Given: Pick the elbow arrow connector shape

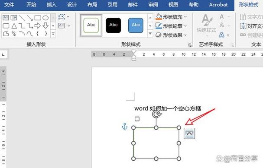Looking at the screenshot, I should pyautogui.click(x=30, y=26).
